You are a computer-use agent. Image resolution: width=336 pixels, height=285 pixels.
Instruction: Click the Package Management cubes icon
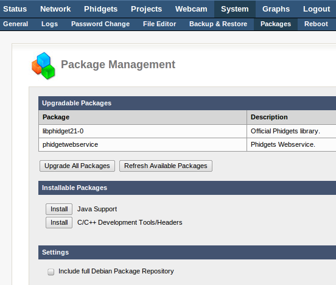[x=43, y=66]
